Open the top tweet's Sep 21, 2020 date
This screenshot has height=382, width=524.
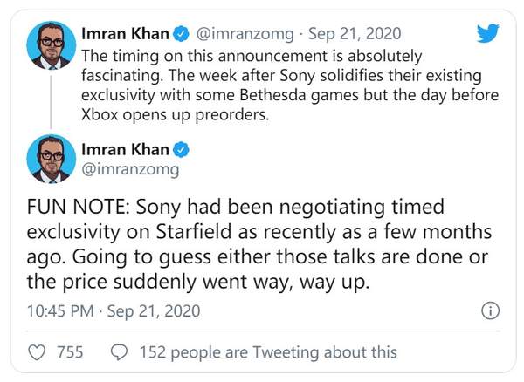click(x=362, y=35)
